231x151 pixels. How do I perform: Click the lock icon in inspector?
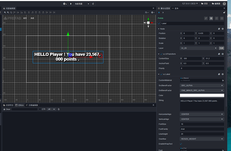point(224,12)
